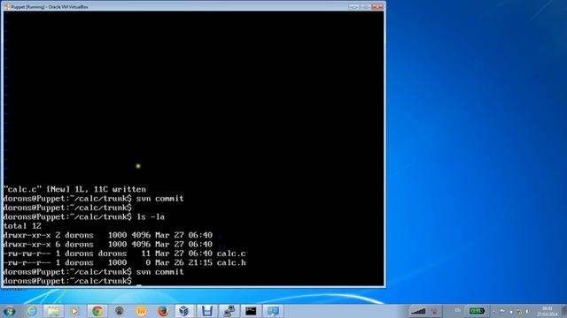
Task: Open the EN language indicator
Action: pyautogui.click(x=457, y=310)
